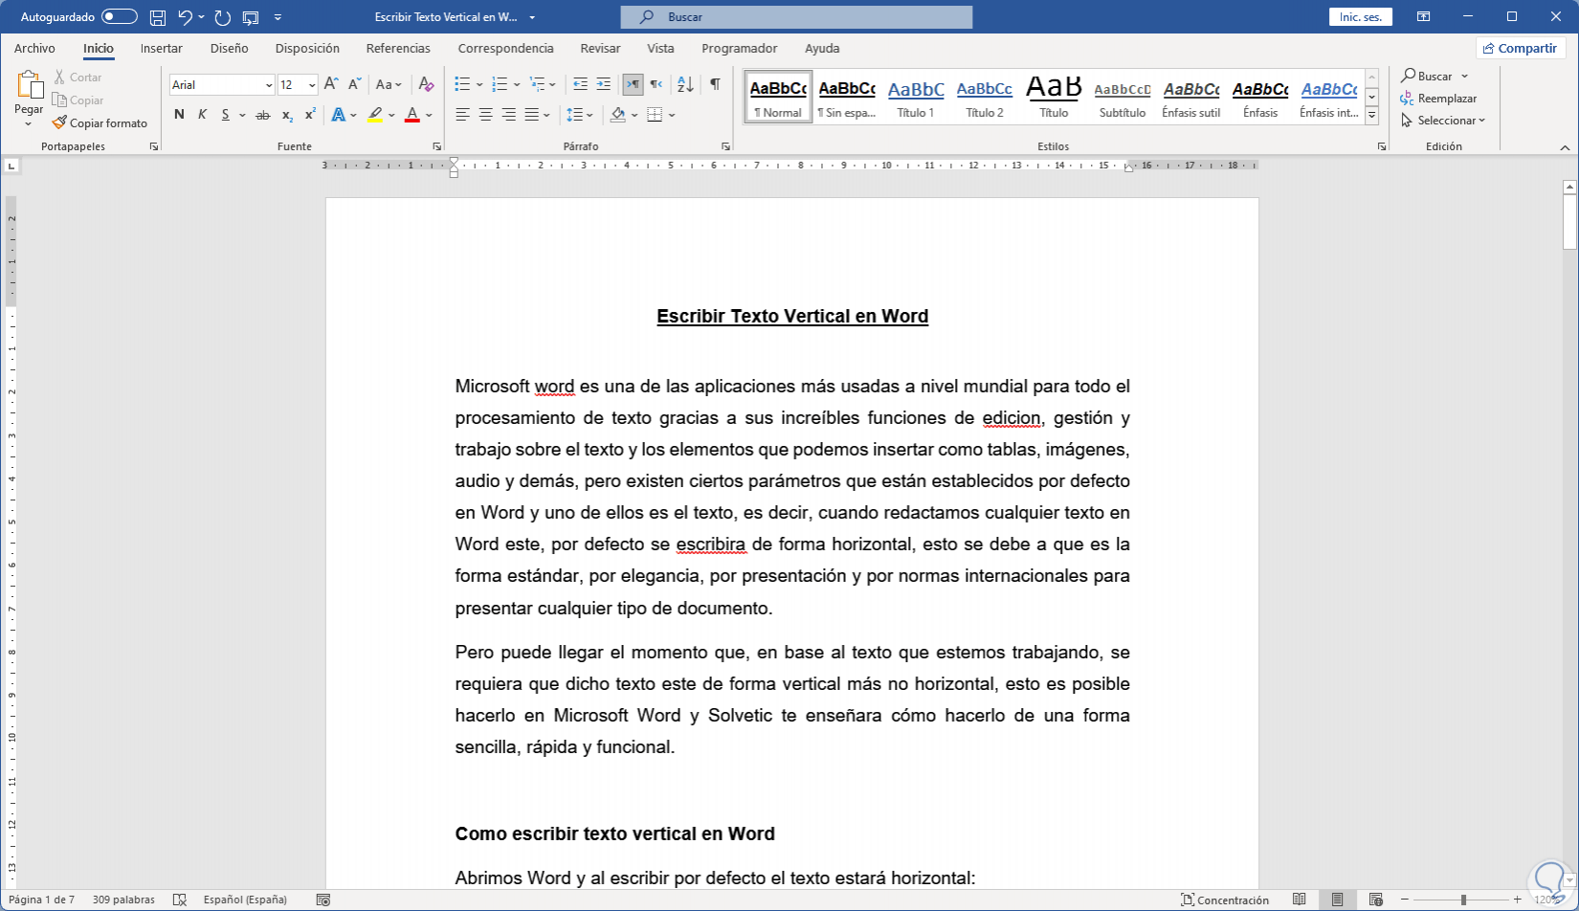
Task: Click the Copiar button
Action: [x=78, y=100]
